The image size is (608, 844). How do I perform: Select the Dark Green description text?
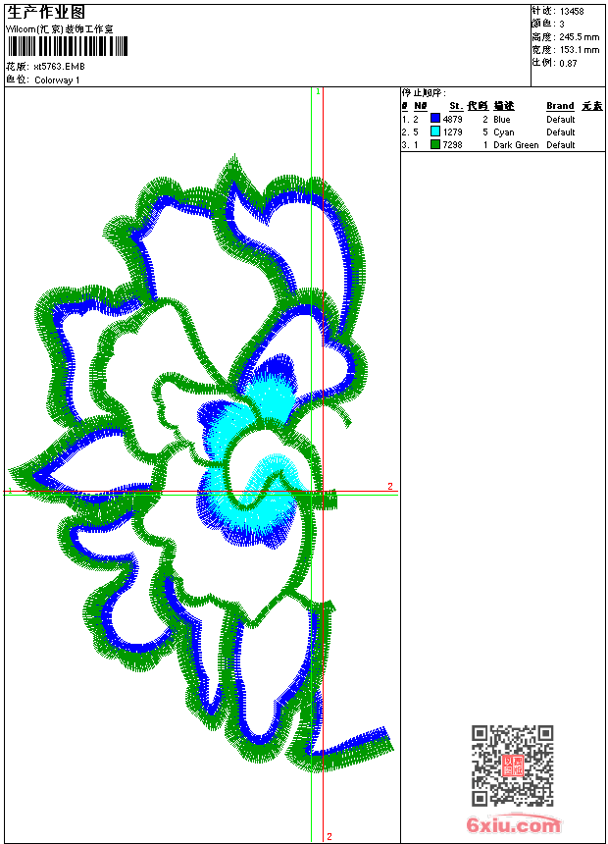pyautogui.click(x=516, y=145)
